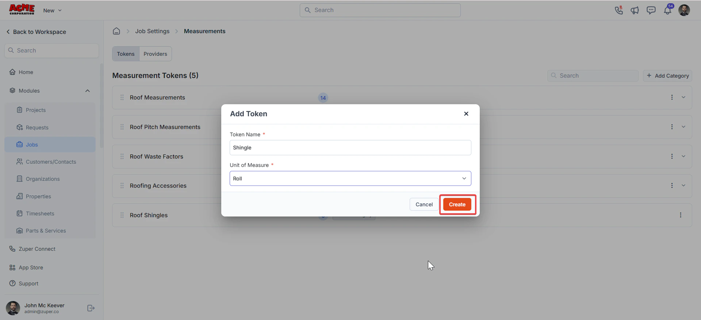Open the New dropdown in header
Screen dimensions: 701x320
53,11
